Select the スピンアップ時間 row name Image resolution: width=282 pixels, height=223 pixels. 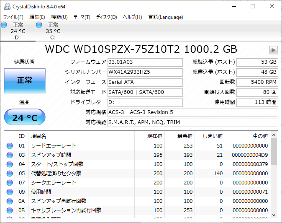click(51, 155)
